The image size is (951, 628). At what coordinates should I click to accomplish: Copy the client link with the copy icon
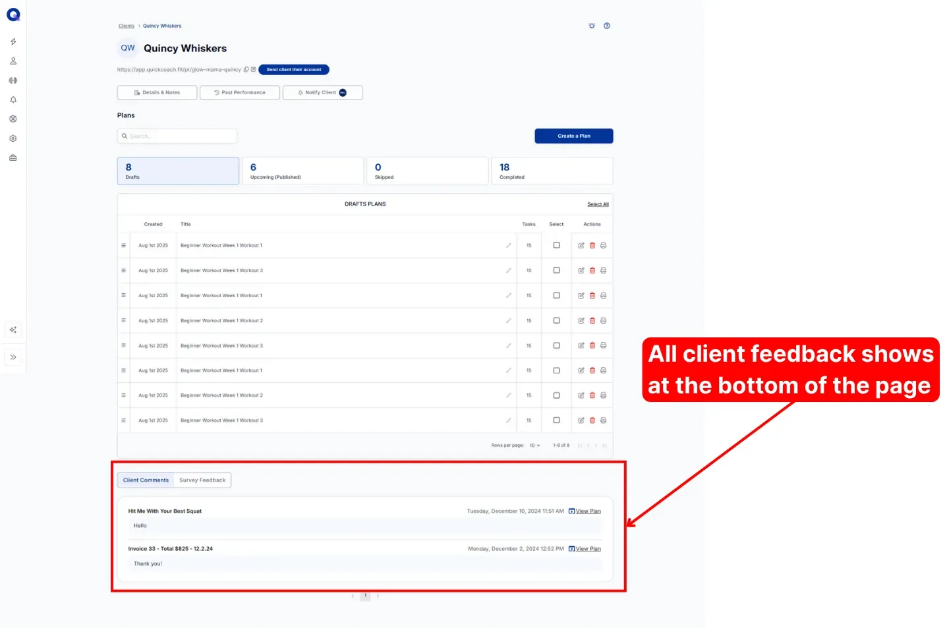click(x=246, y=69)
